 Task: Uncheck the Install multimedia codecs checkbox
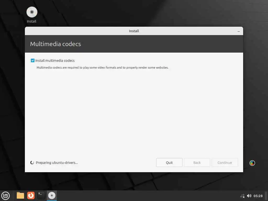click(x=33, y=60)
